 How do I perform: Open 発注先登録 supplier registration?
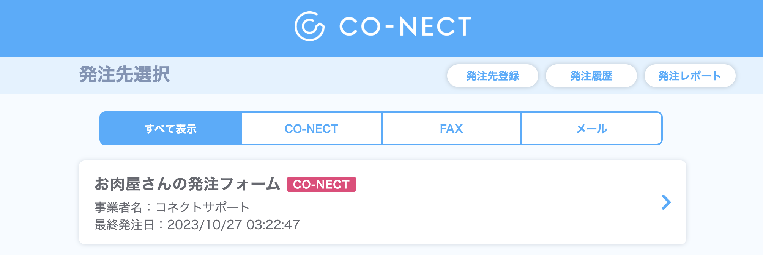pos(493,76)
